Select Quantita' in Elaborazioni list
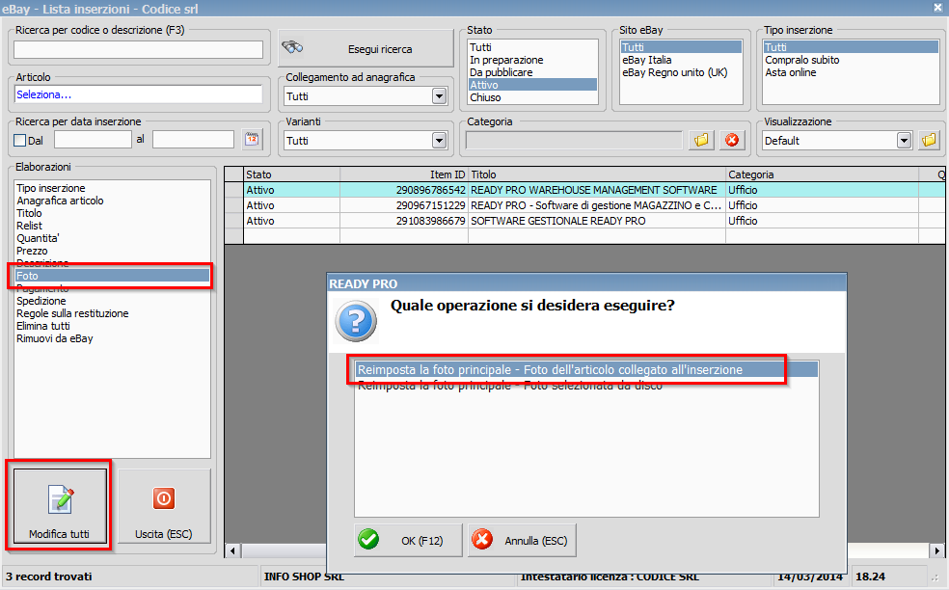Viewport: 949px width, 590px height. tap(112, 238)
